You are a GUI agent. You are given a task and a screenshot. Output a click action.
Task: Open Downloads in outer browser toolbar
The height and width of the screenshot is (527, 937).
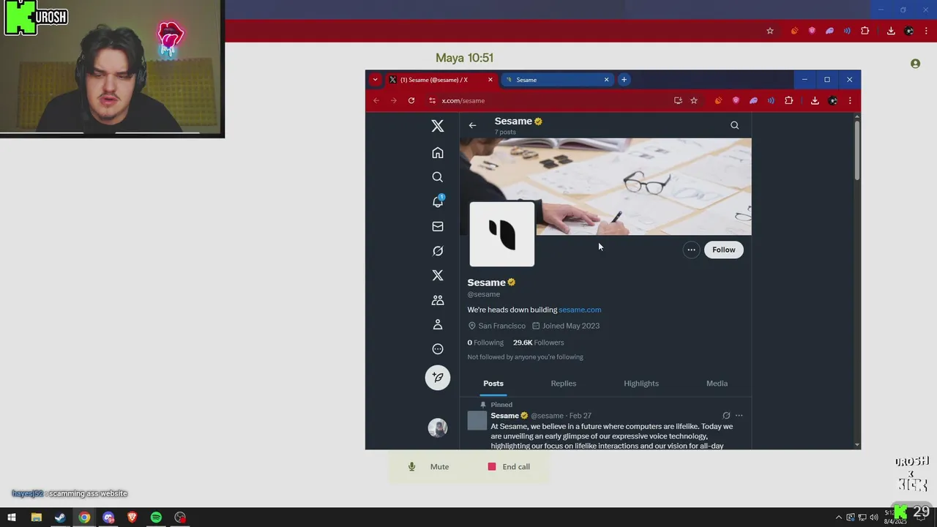point(891,31)
